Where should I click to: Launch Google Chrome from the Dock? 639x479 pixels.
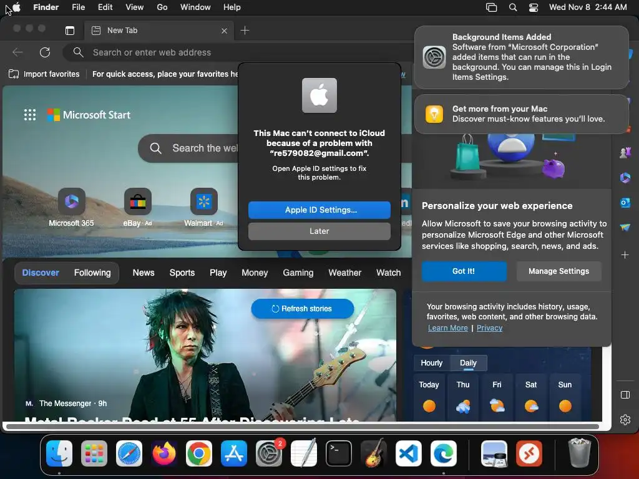point(199,453)
